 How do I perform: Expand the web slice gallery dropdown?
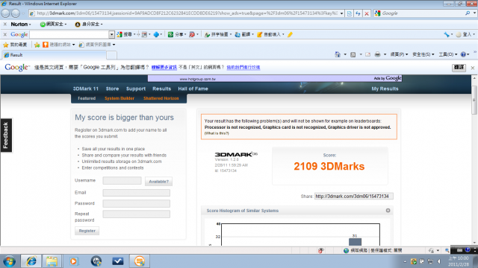coord(114,45)
